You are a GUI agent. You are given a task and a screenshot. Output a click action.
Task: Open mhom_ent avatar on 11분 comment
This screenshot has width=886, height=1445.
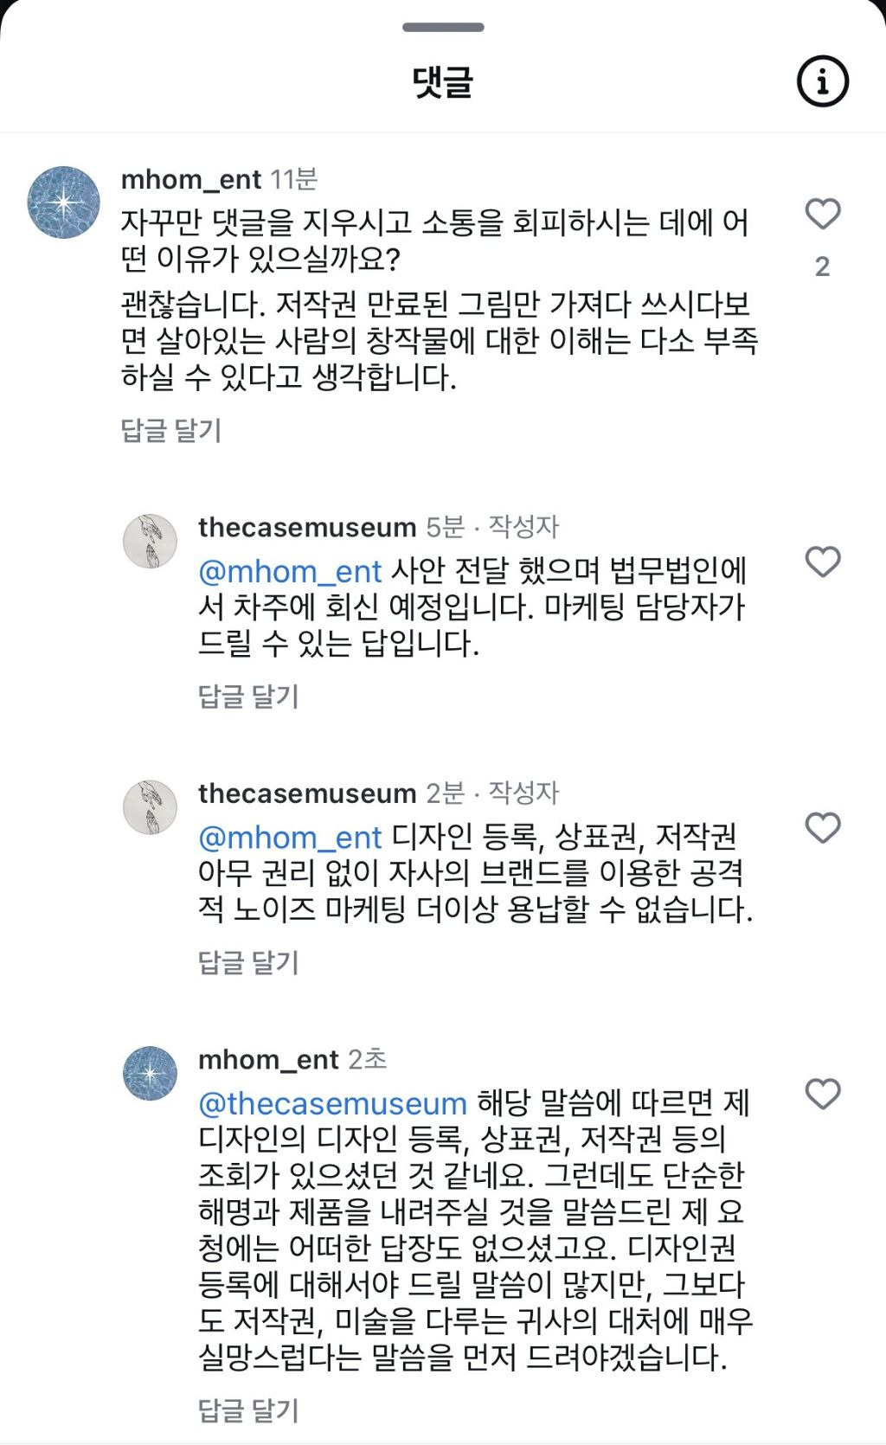(x=63, y=202)
